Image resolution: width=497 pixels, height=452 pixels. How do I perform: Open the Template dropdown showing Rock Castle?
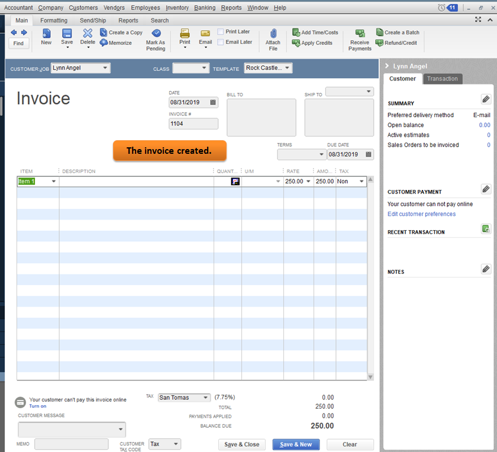(287, 68)
